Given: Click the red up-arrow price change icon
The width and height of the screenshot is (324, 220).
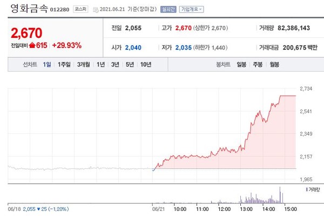Looking at the screenshot, I should click(x=32, y=45).
